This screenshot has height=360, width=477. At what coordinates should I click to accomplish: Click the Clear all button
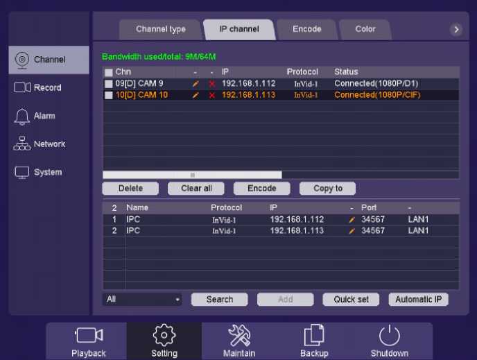click(x=196, y=189)
